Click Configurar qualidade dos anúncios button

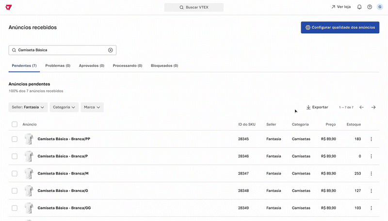coord(340,28)
